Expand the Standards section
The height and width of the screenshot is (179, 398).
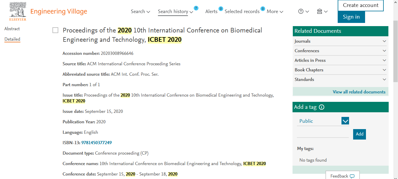coord(341,79)
